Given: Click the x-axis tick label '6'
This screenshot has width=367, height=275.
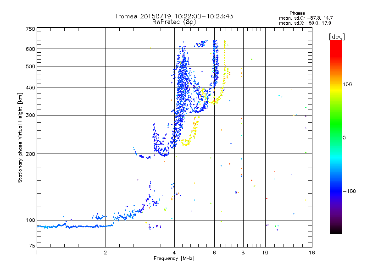Looking at the screenshot, I should (214, 253).
